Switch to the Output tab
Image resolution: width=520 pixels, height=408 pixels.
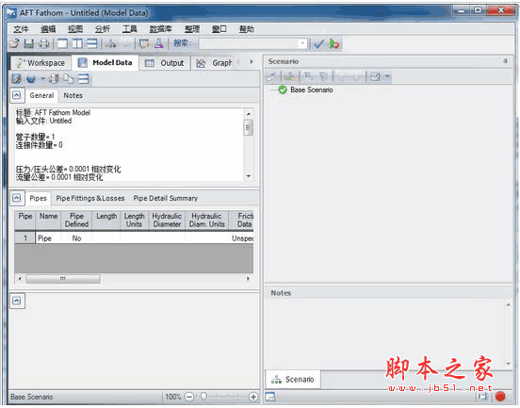coord(165,63)
